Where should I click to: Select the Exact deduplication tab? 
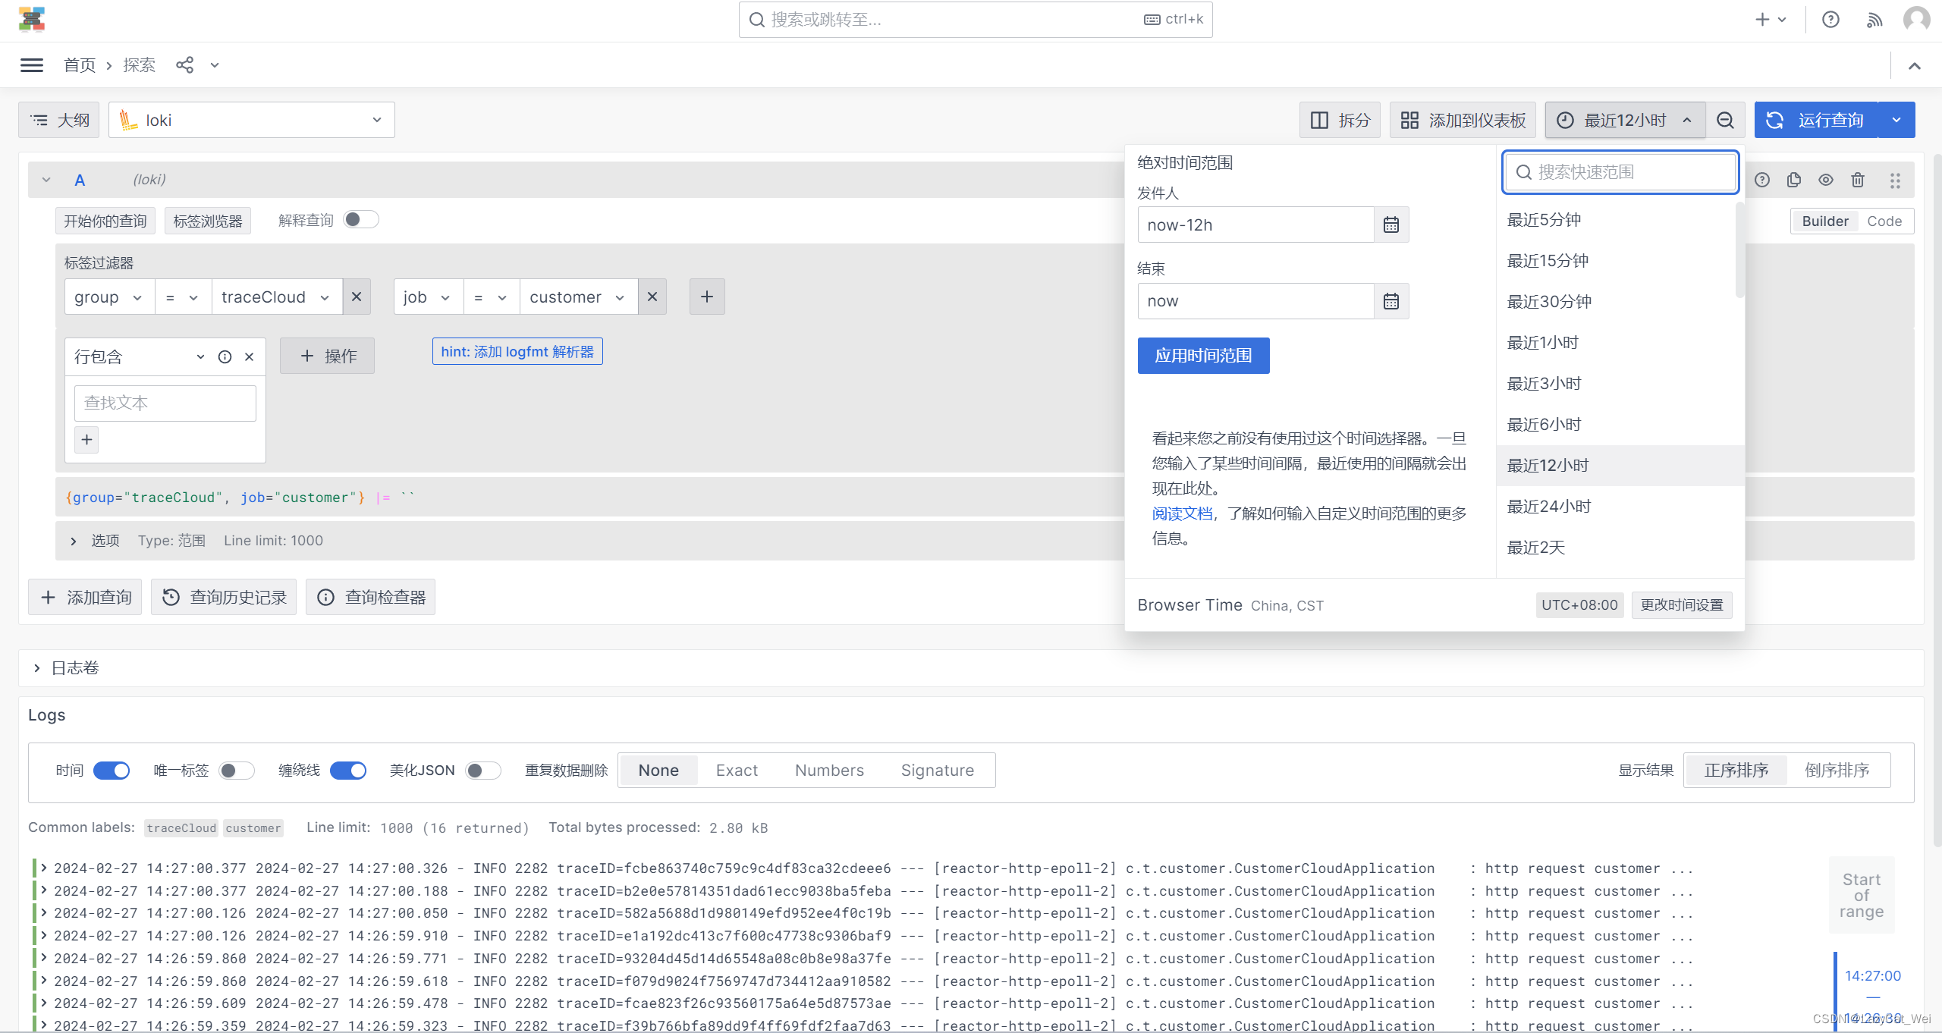(x=736, y=770)
